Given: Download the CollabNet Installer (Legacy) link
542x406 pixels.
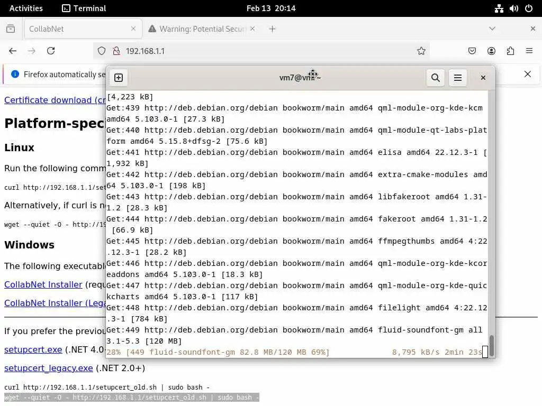Looking at the screenshot, I should coord(55,303).
